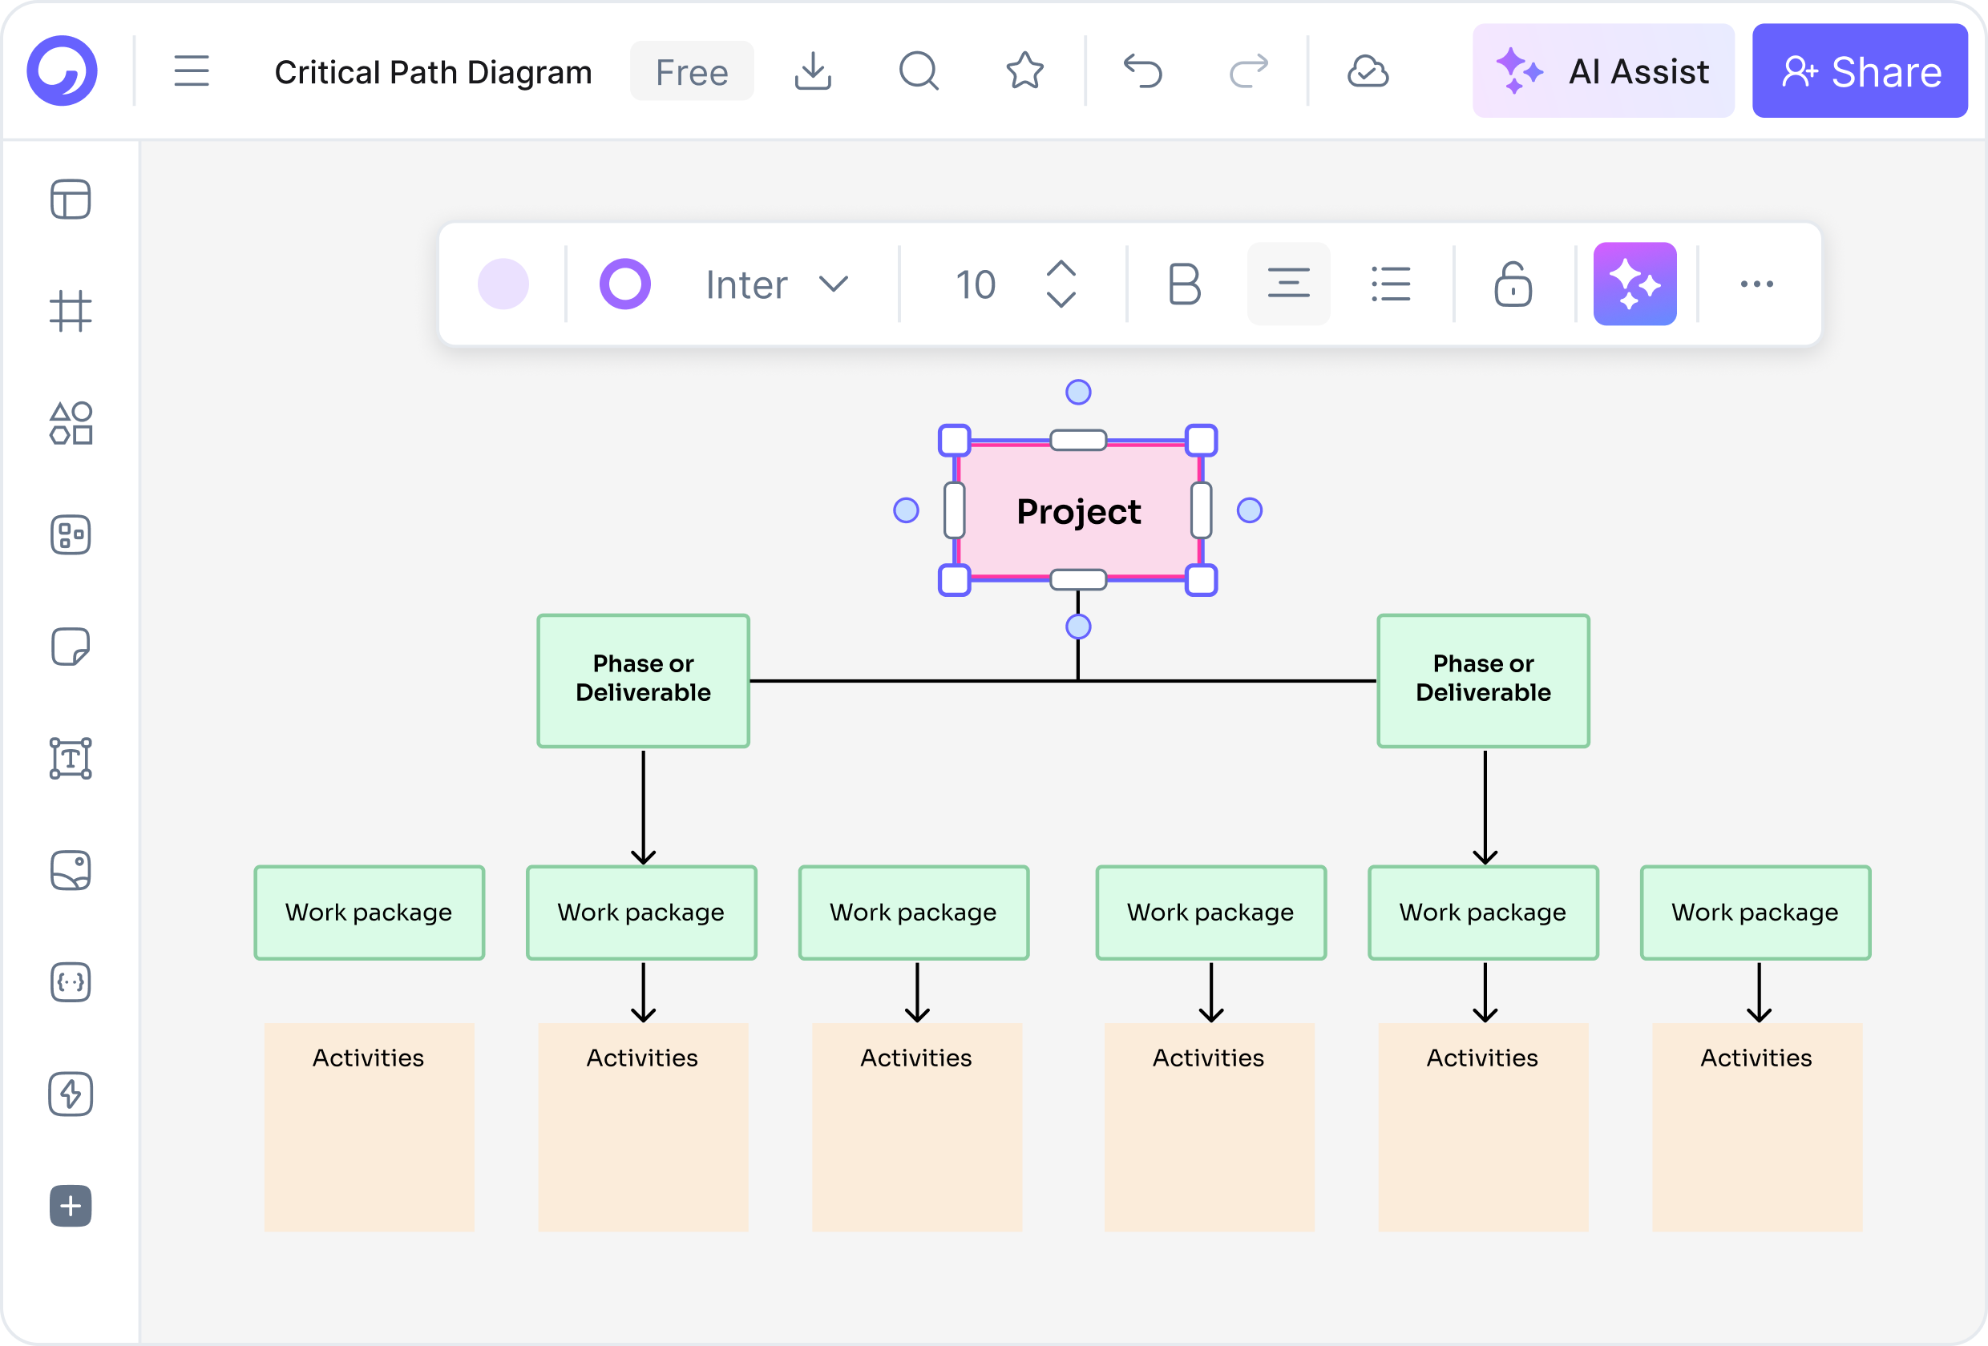1988x1346 pixels.
Task: Undo the last action
Action: pos(1143,71)
